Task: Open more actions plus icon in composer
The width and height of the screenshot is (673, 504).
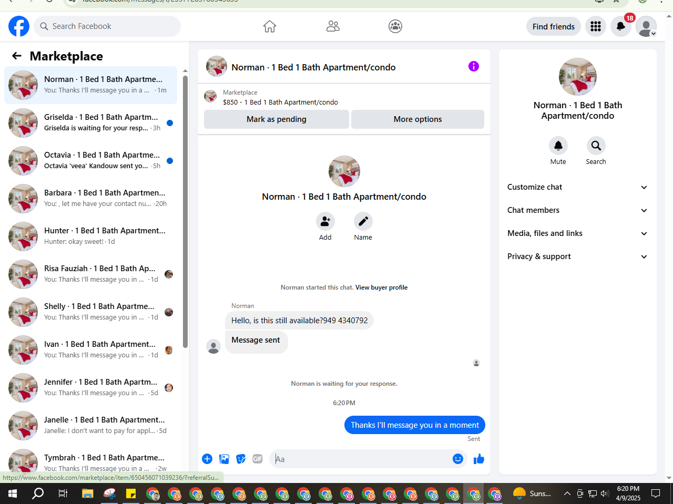Action: click(207, 459)
